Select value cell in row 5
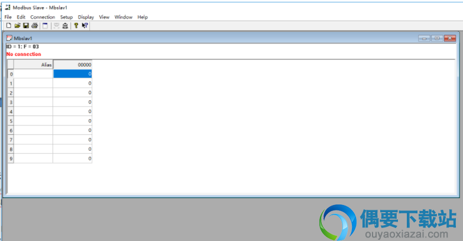Viewport: 463px width, 241px height. (73, 121)
